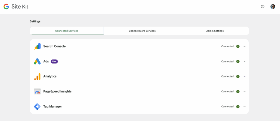
Task: Click the green checkmark for Ads
Action: [x=238, y=61]
